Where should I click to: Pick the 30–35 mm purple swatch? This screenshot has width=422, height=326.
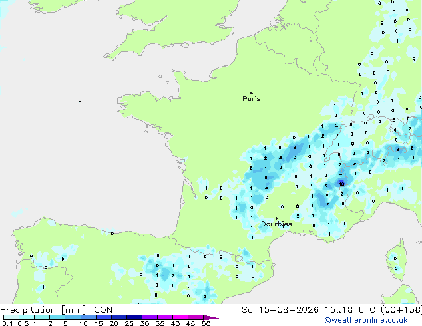point(150,317)
